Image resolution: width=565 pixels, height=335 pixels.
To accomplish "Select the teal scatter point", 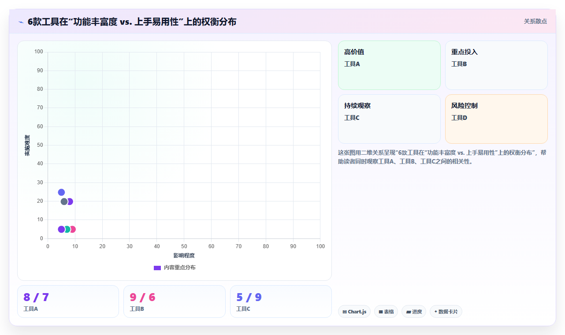I will 67,229.
